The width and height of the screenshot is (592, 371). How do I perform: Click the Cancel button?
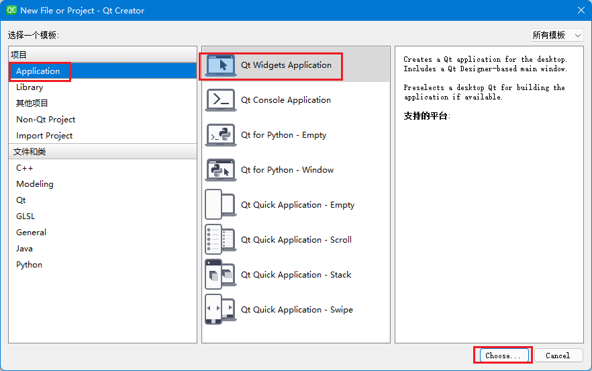558,356
